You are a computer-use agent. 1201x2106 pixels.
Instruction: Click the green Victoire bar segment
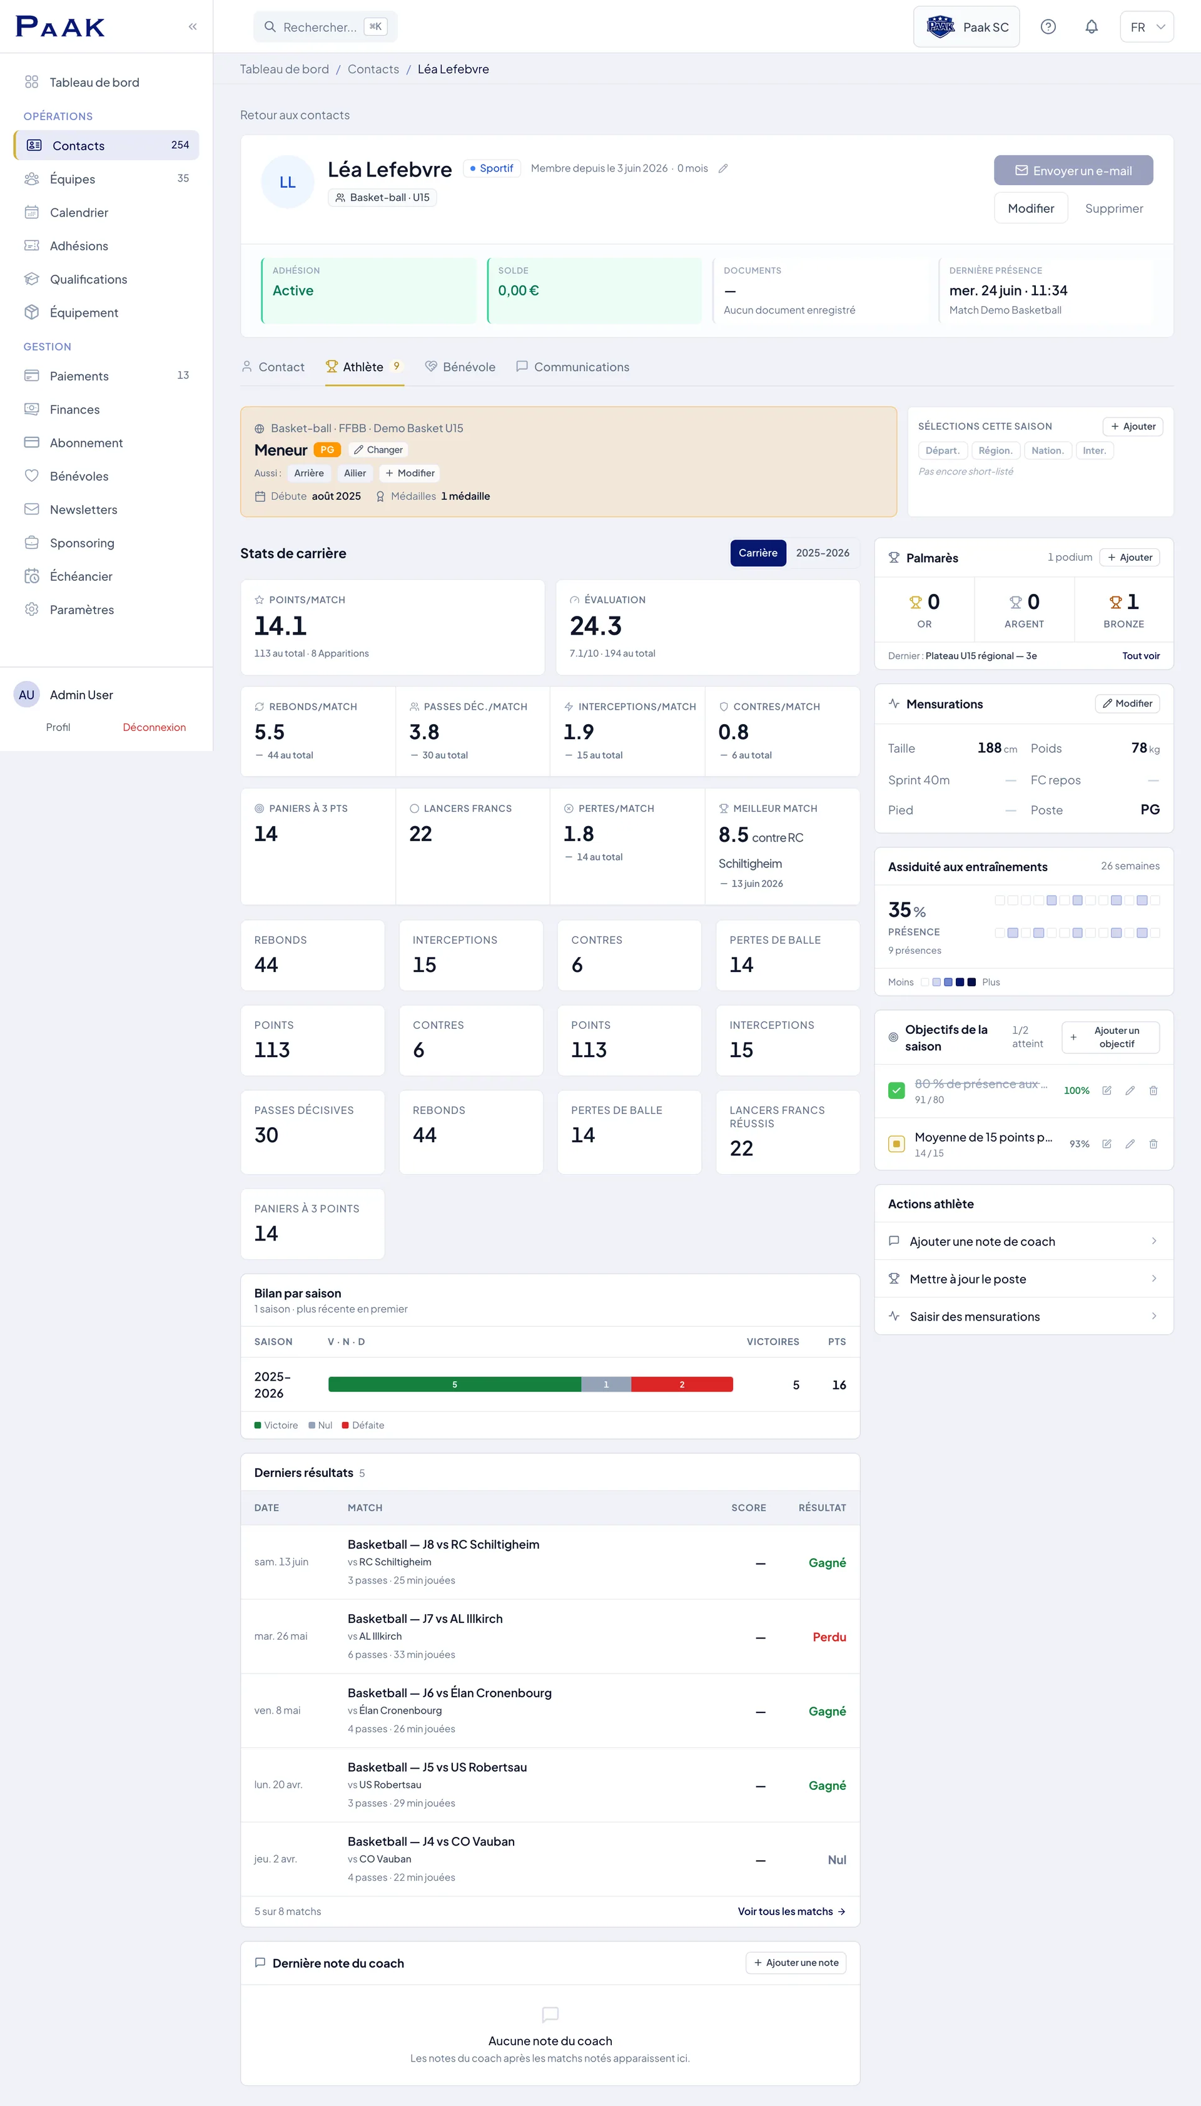click(x=455, y=1385)
